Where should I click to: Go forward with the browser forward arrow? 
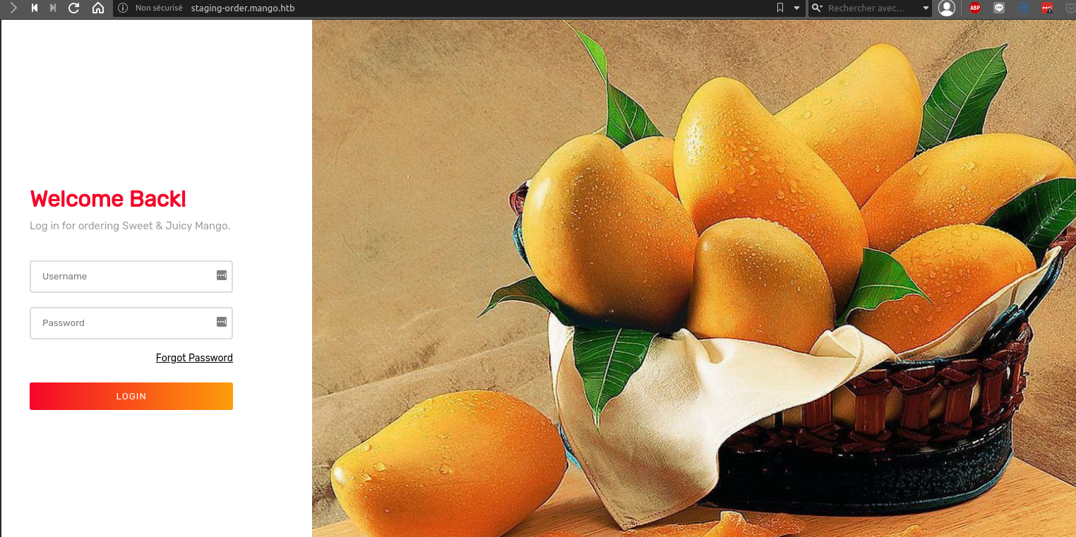pyautogui.click(x=13, y=8)
